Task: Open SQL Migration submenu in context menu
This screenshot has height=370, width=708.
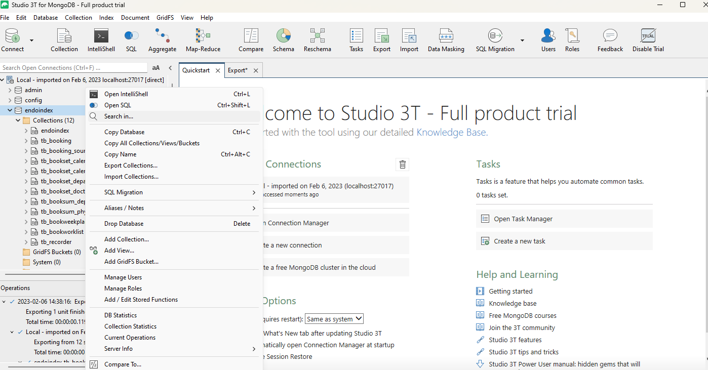Action: [x=175, y=192]
